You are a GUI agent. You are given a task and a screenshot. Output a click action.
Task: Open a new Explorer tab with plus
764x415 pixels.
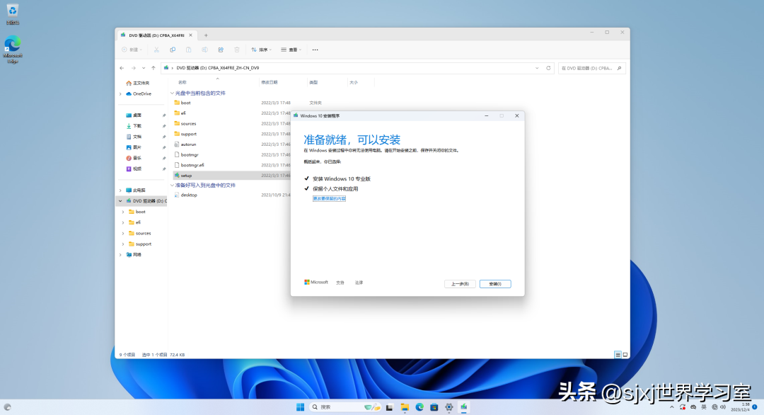pos(206,35)
